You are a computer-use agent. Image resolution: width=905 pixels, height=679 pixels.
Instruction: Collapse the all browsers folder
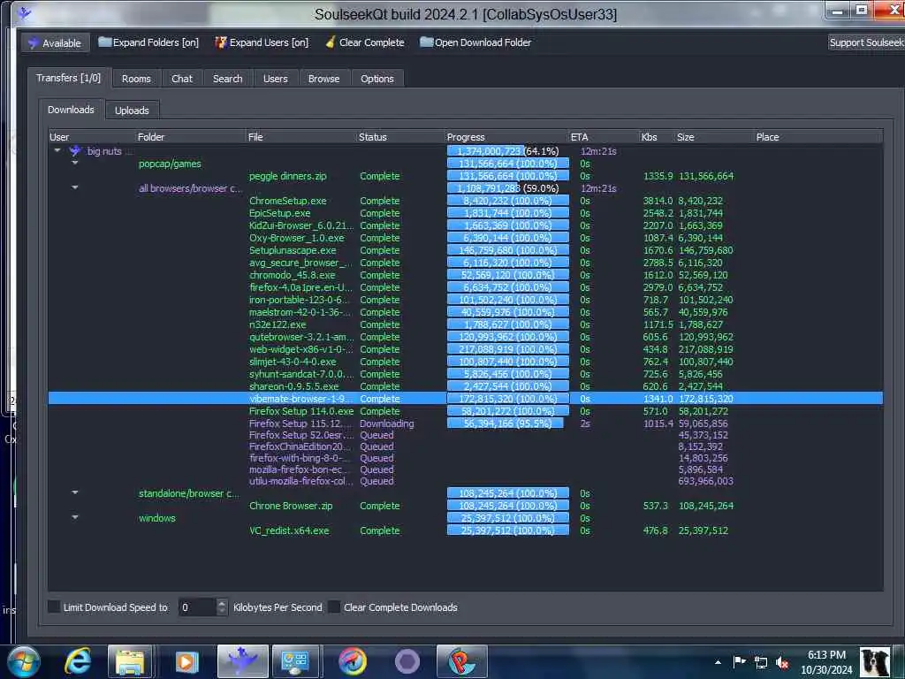pos(75,187)
